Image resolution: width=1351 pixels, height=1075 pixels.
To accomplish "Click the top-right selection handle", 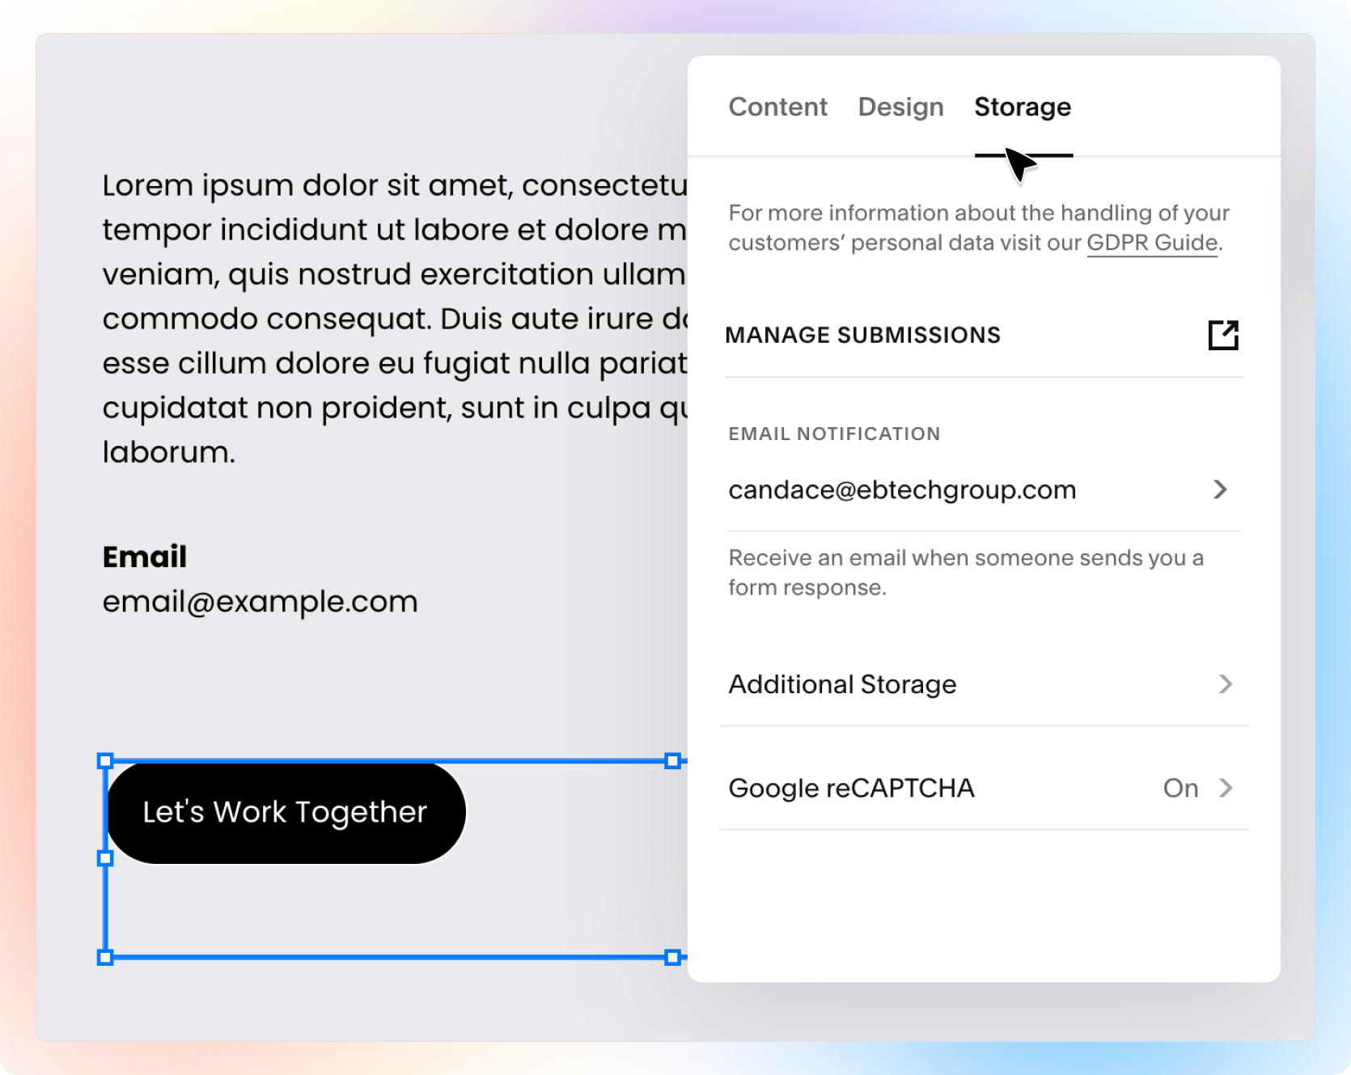I will tap(672, 761).
